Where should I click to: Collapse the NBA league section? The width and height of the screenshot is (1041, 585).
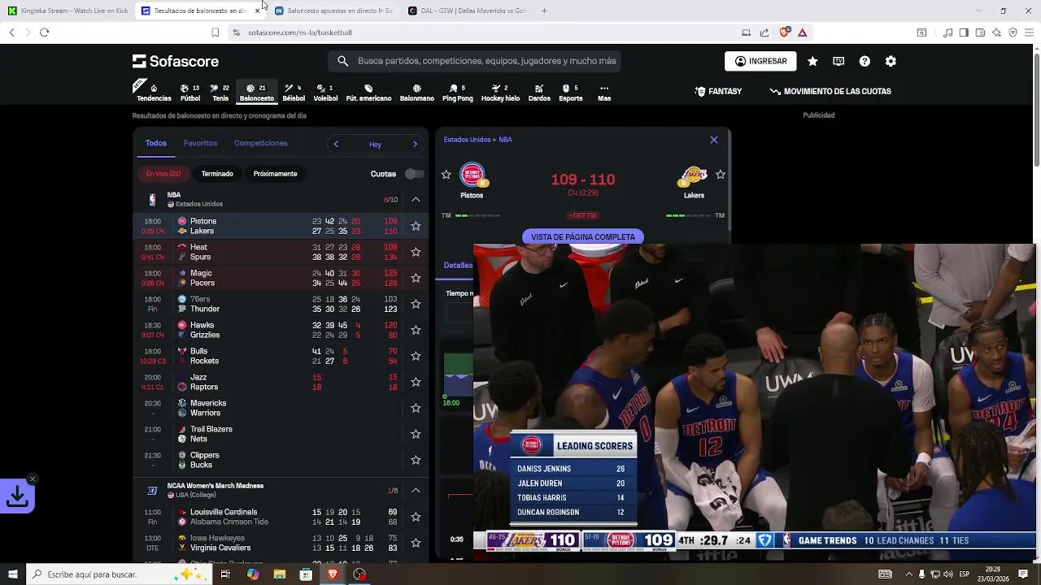click(x=416, y=199)
